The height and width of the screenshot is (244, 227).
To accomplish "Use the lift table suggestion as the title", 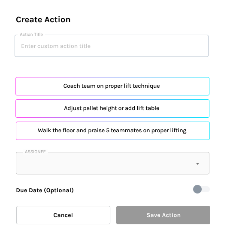I will coord(112,108).
